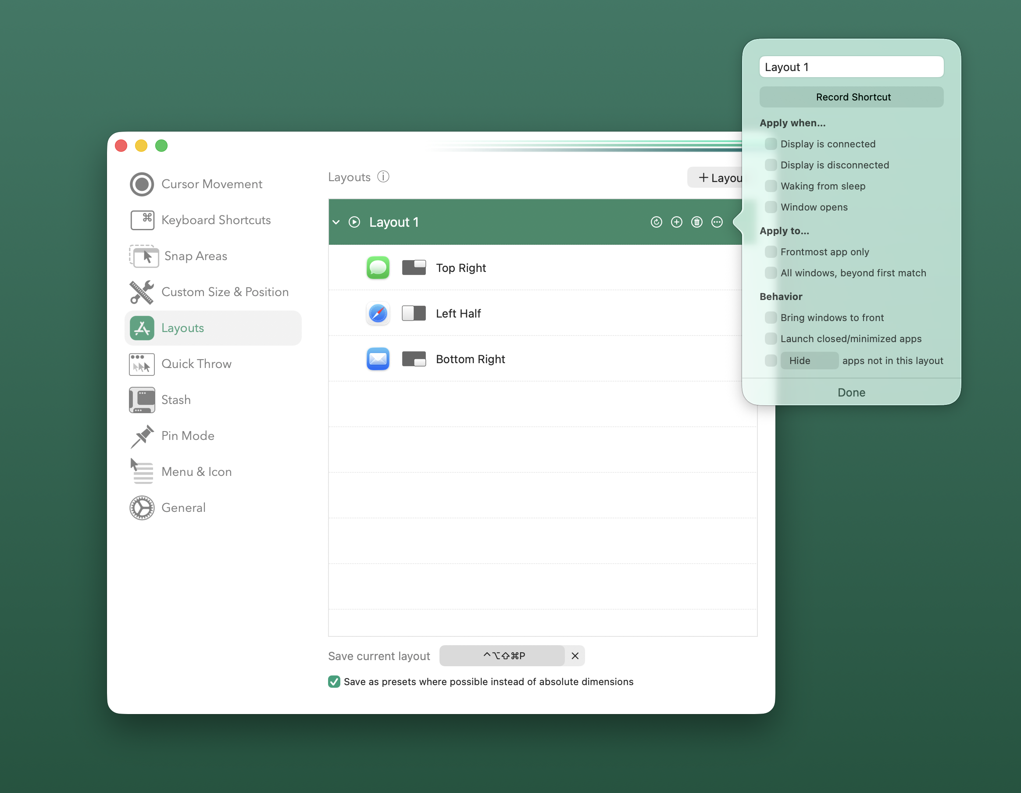Enable Window opens checkbox
Viewport: 1021px width, 793px height.
tap(771, 207)
